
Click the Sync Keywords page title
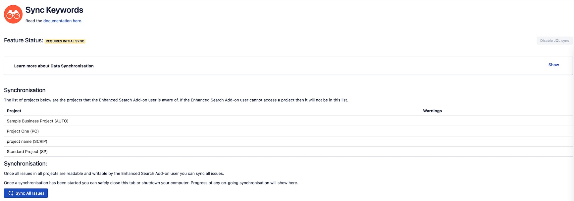[54, 10]
